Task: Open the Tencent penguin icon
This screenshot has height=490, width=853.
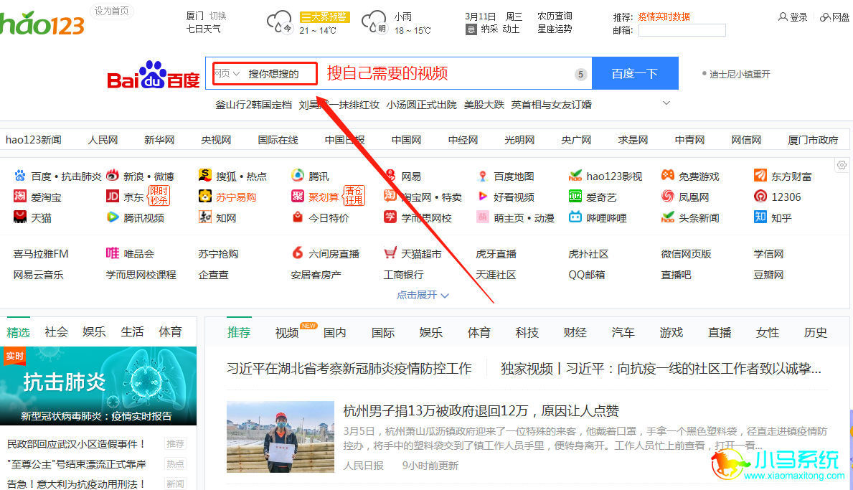Action: pyautogui.click(x=298, y=176)
